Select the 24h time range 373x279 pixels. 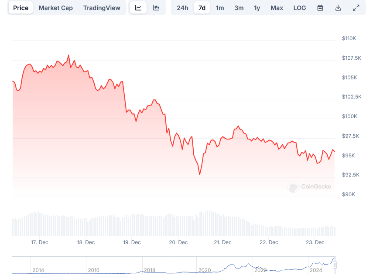[182, 8]
